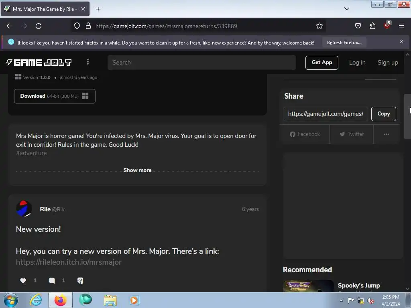Open the Sign up link
411x308 pixels.
coord(388,63)
